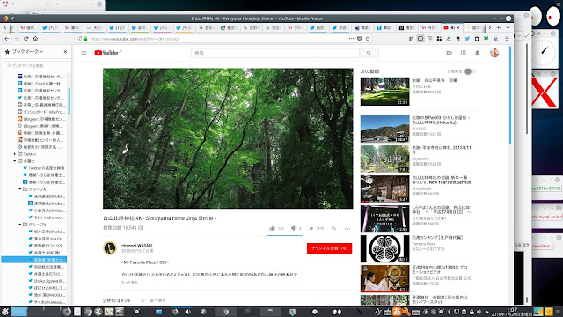563x317 pixels.
Task: Click the browser forward arrow
Action: [17, 39]
